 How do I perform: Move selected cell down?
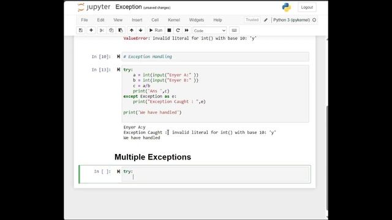click(140, 31)
